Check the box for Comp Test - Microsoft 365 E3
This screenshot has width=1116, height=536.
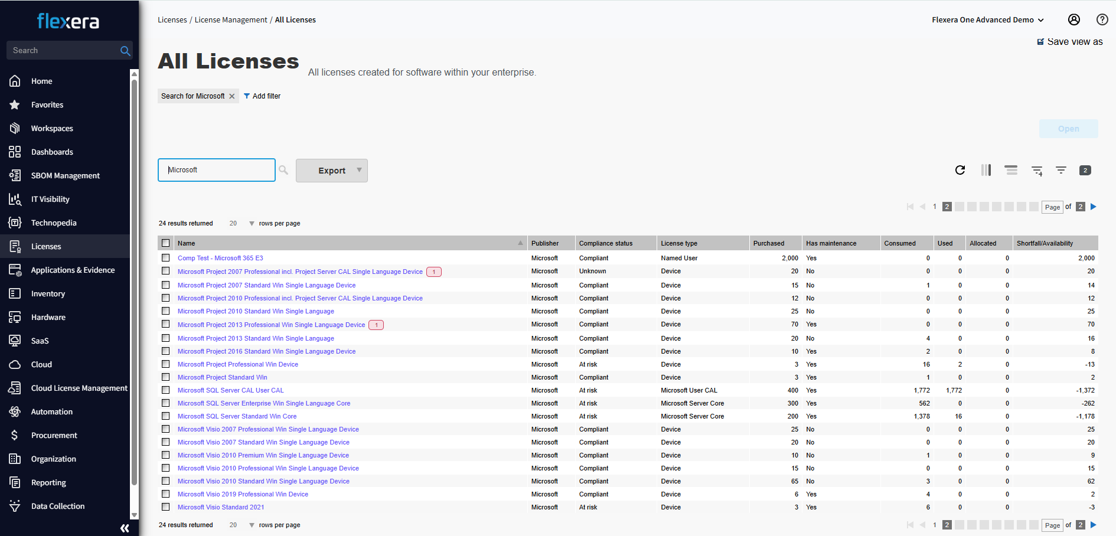[x=166, y=258]
